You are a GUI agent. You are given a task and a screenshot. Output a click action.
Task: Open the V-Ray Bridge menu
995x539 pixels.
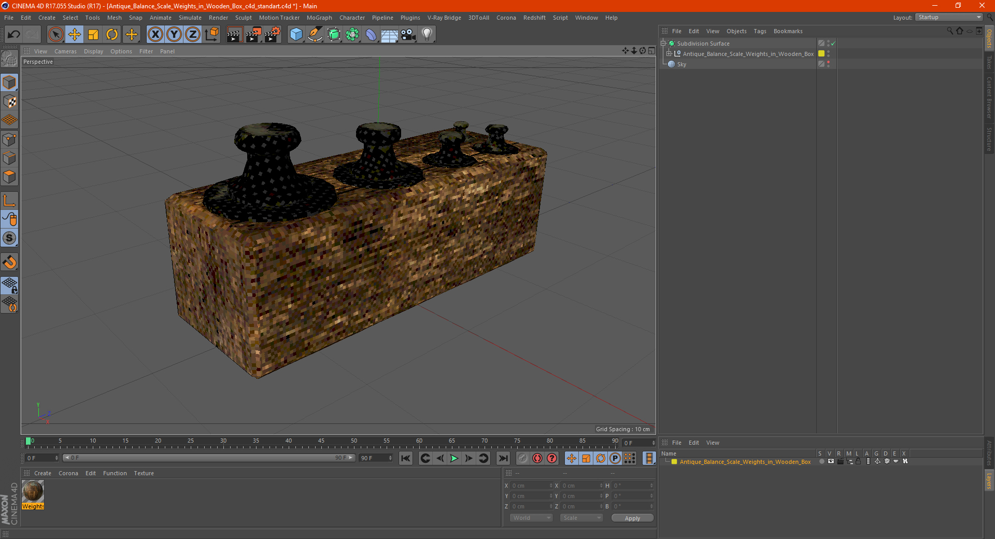pos(444,18)
